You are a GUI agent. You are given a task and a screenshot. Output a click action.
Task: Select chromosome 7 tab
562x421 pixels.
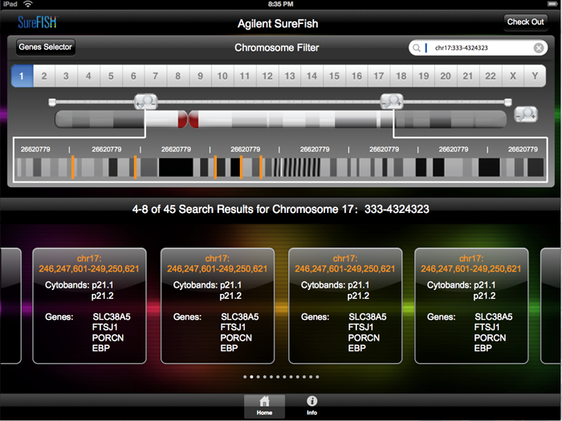click(156, 76)
